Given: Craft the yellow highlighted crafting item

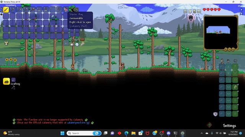Looking at the screenshot, I should (x=7, y=81).
